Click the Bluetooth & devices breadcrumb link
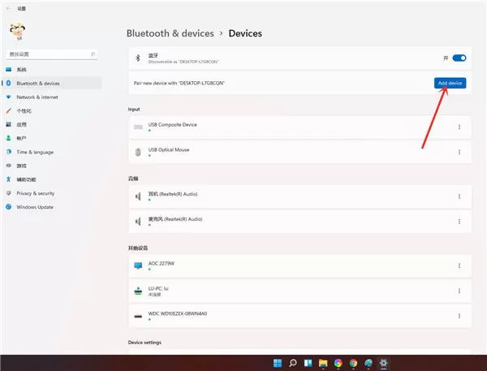 pos(170,33)
